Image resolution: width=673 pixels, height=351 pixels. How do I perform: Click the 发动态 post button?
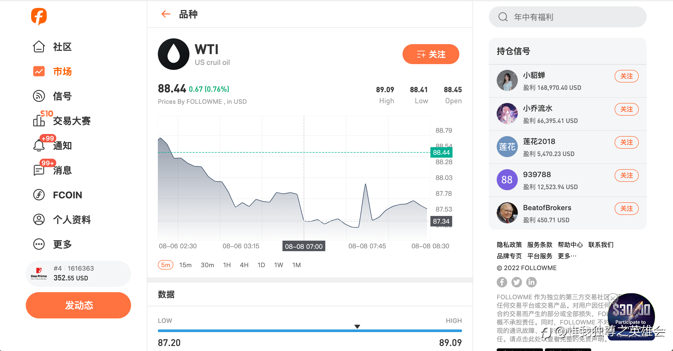pos(78,305)
